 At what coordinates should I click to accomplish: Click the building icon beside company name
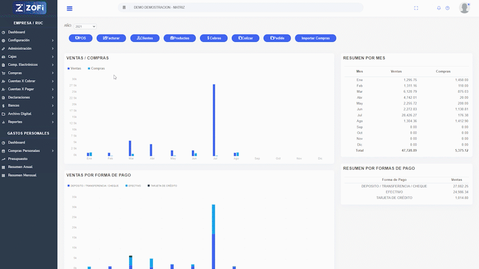click(124, 8)
